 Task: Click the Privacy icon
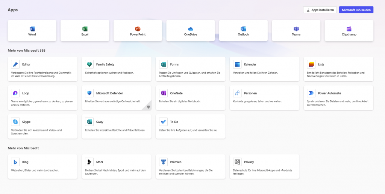click(237, 162)
